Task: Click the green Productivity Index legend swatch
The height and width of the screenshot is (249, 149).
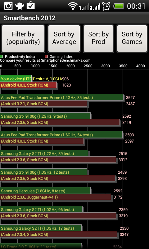Action: click(2, 56)
